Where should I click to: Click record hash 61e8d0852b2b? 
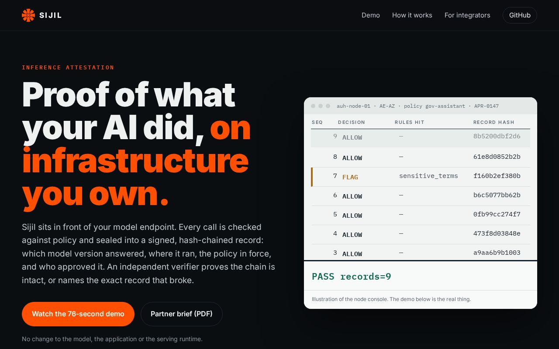pos(497,157)
